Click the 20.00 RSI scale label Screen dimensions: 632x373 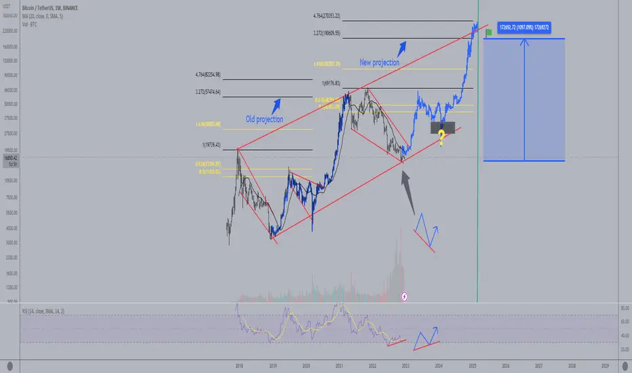click(x=625, y=350)
